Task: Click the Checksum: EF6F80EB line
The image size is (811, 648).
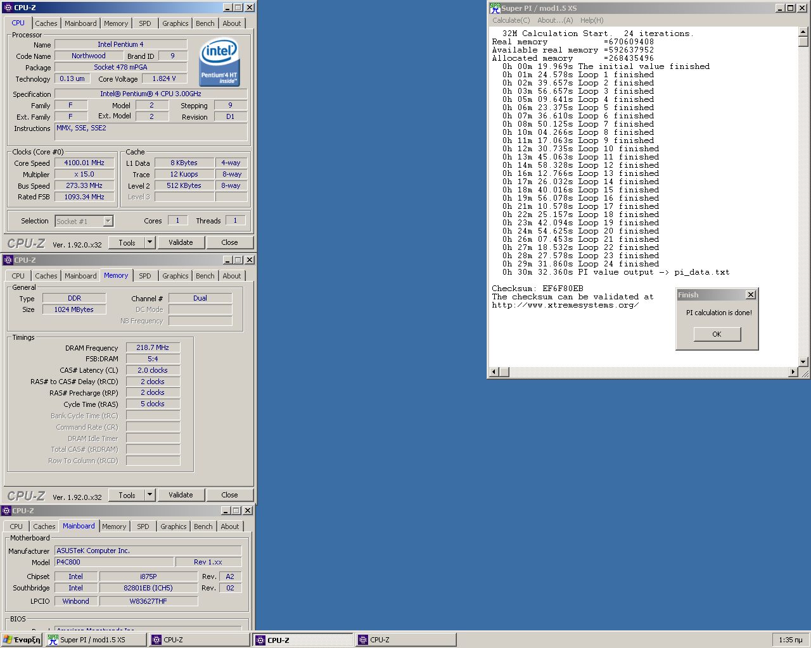Action: click(537, 289)
